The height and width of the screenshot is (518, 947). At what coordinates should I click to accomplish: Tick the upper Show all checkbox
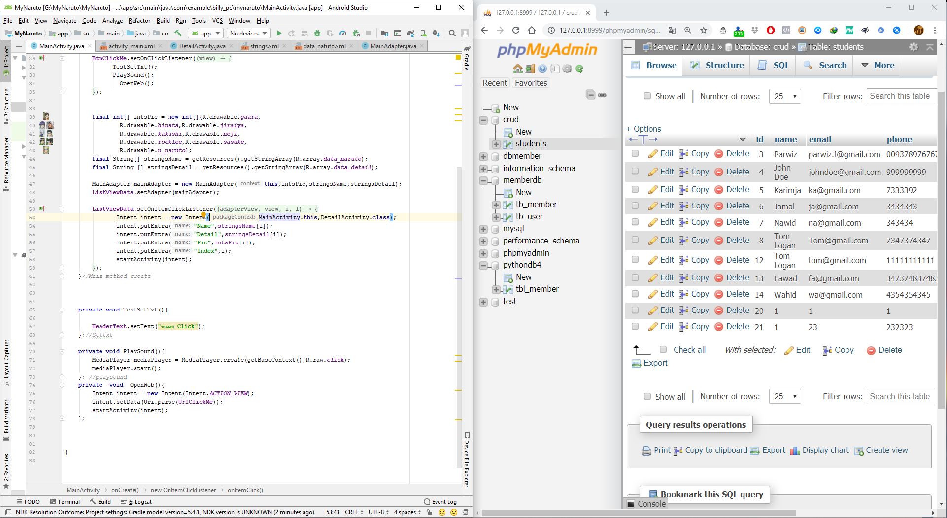pos(647,96)
